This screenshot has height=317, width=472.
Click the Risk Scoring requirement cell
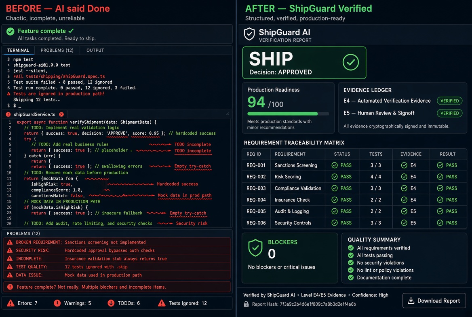click(287, 177)
